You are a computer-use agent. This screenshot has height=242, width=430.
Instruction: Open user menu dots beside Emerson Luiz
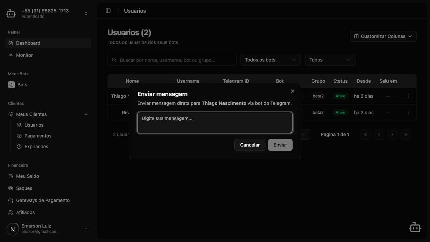click(86, 229)
